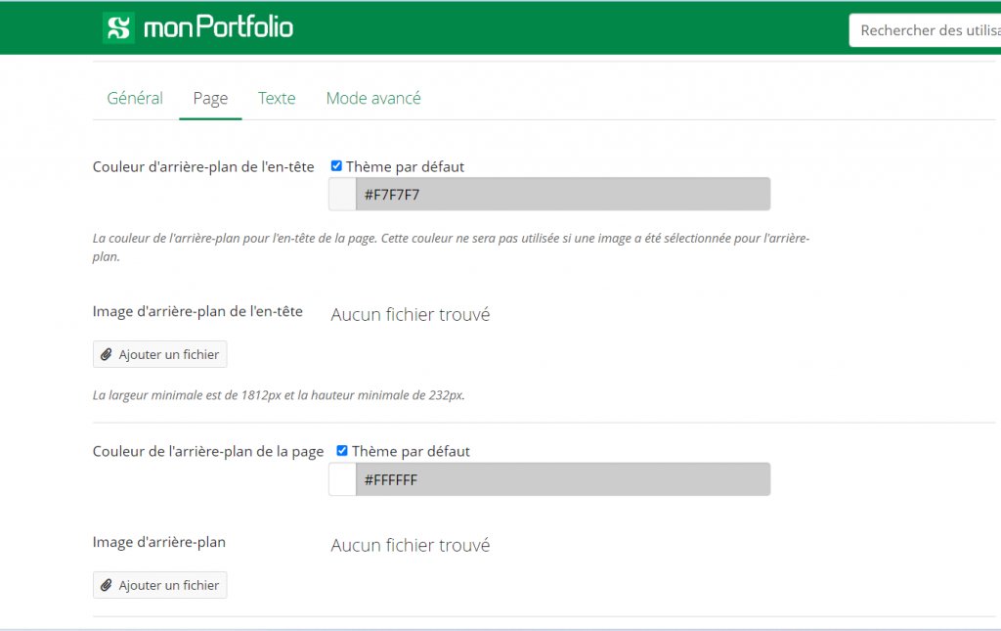Click the monPortfolio site name text
Image resolution: width=1001 pixels, height=631 pixels.
point(218,27)
